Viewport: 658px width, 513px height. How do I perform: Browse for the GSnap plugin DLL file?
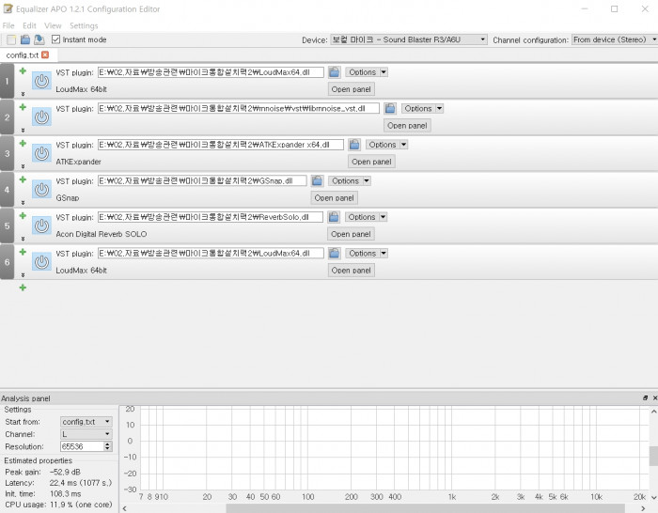click(x=317, y=180)
